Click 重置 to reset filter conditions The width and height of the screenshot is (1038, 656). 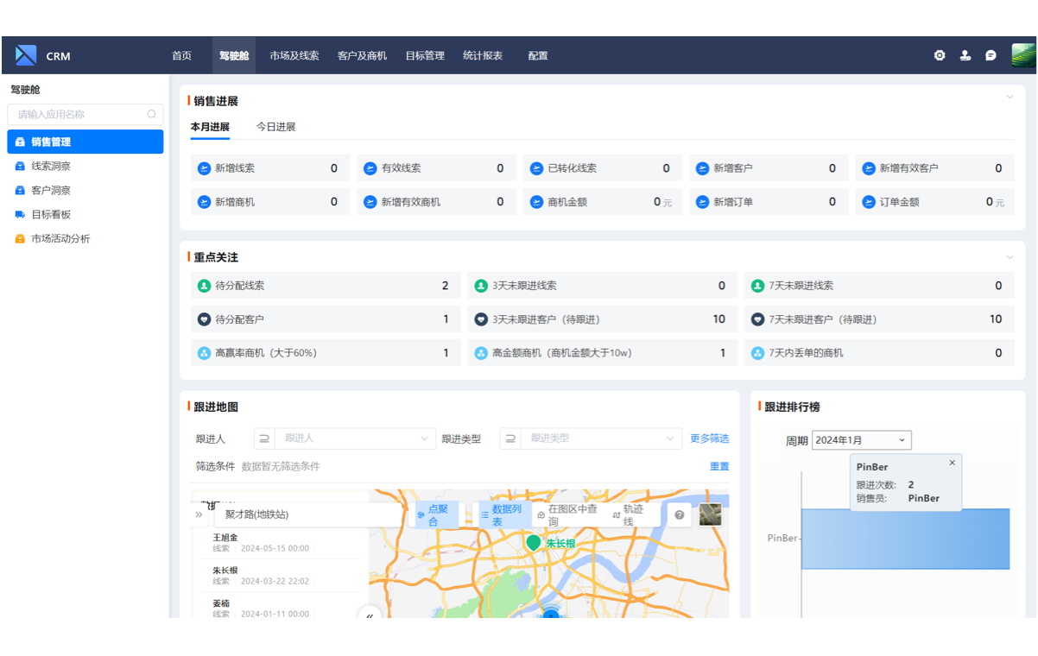coord(720,465)
